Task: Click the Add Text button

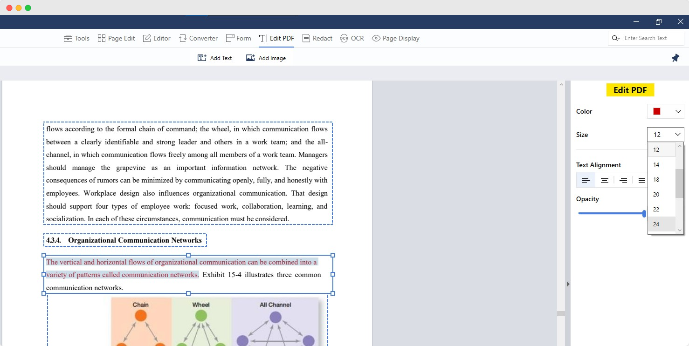Action: [214, 58]
